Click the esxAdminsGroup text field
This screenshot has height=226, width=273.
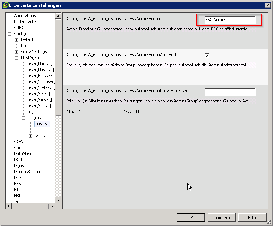230,20
